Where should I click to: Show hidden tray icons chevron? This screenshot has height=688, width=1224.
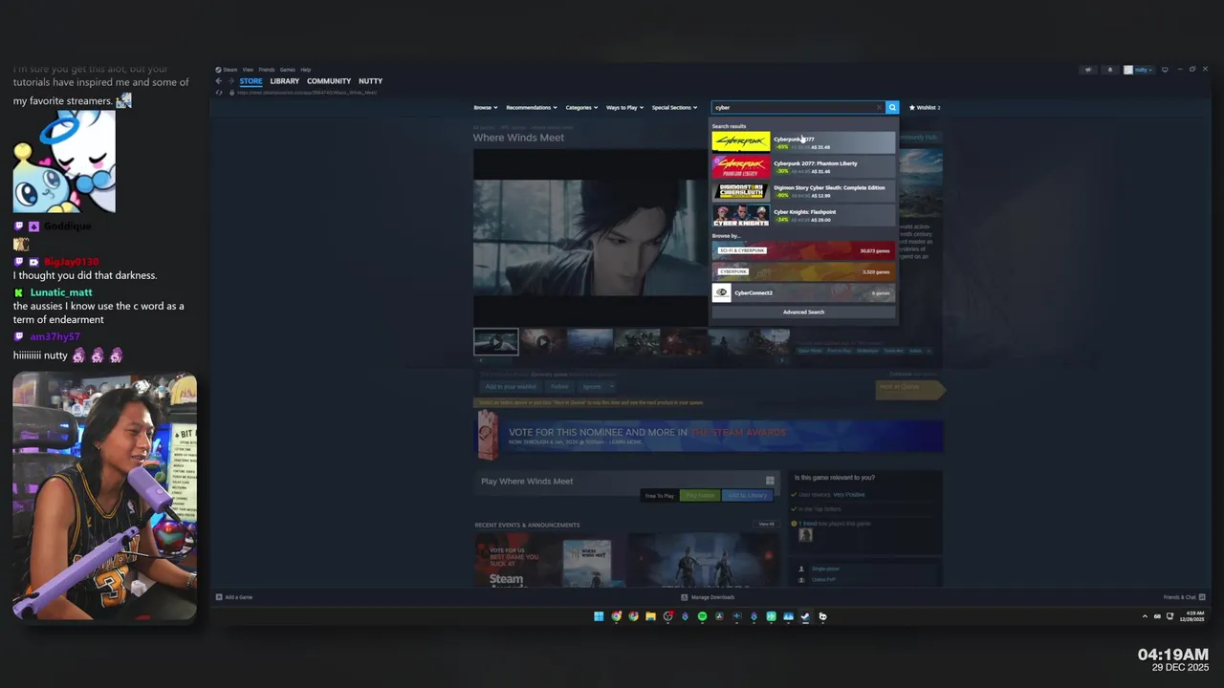1145,616
